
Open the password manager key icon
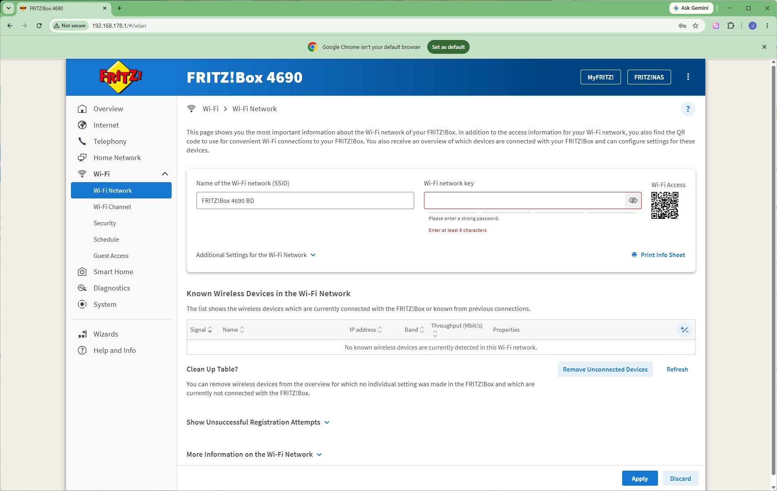(x=682, y=26)
